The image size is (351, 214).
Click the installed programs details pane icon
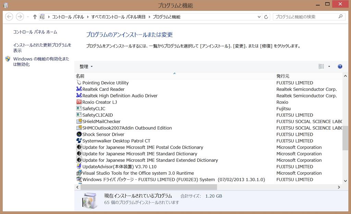89,200
